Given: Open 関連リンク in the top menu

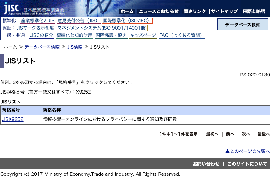Looking at the screenshot, I should tap(195, 11).
